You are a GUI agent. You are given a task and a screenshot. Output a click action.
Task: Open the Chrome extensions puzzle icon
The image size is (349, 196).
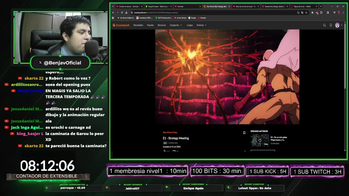pos(321,13)
